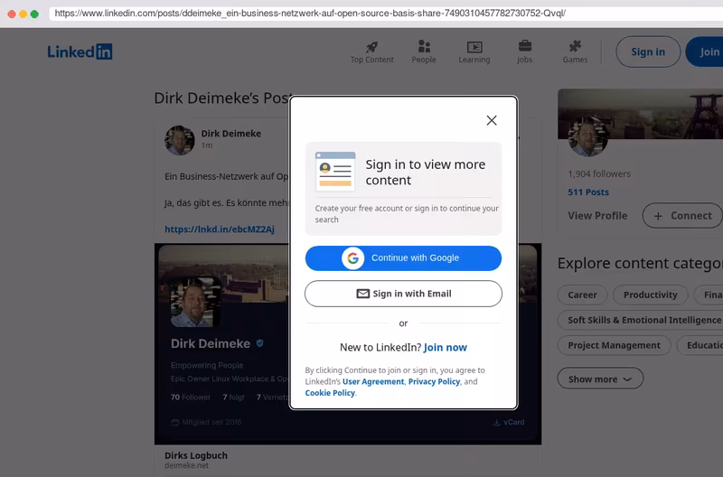Open Top Content in navigation
Screen dimensions: 723x477
coord(371,52)
